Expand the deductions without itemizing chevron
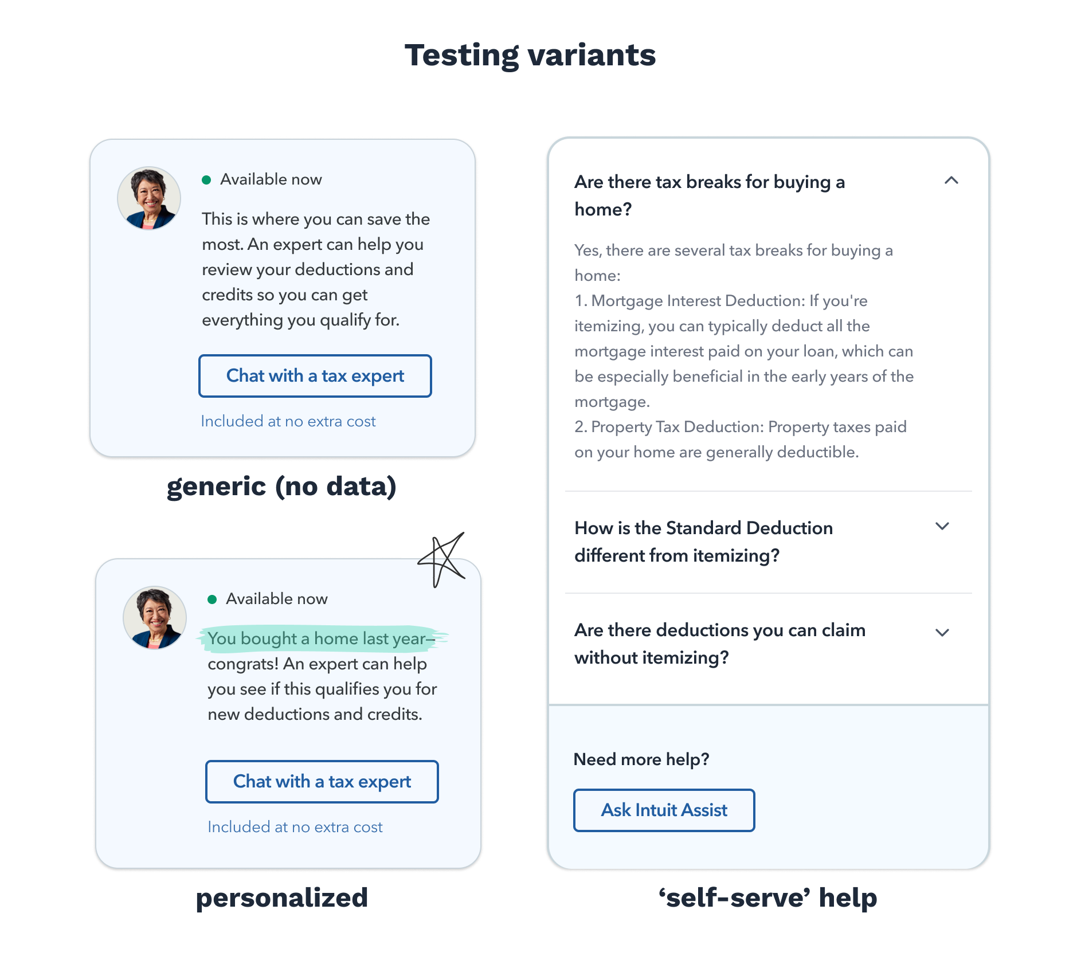 942,633
